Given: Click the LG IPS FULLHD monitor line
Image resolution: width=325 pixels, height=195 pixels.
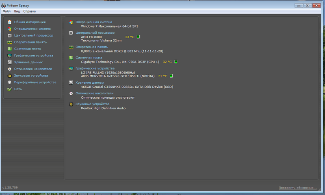Looking at the screenshot, I should [108, 73].
